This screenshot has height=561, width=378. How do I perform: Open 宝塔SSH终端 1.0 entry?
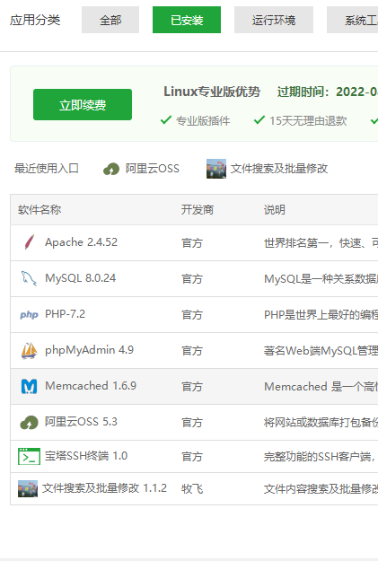pyautogui.click(x=86, y=456)
